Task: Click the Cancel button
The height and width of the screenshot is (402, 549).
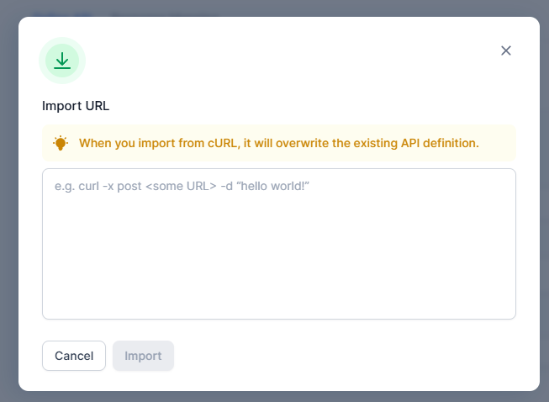Action: point(74,356)
